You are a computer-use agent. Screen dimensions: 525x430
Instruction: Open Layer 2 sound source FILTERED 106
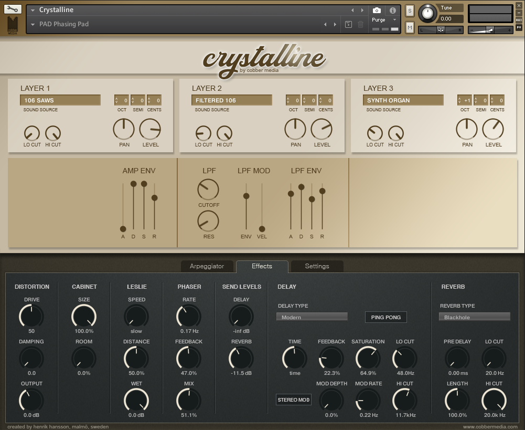click(x=232, y=100)
